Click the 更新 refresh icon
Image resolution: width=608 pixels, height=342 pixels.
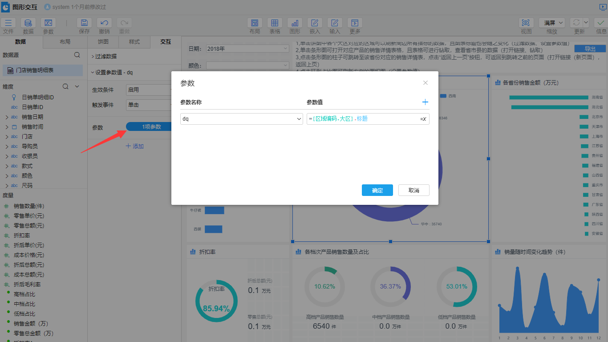click(x=576, y=23)
